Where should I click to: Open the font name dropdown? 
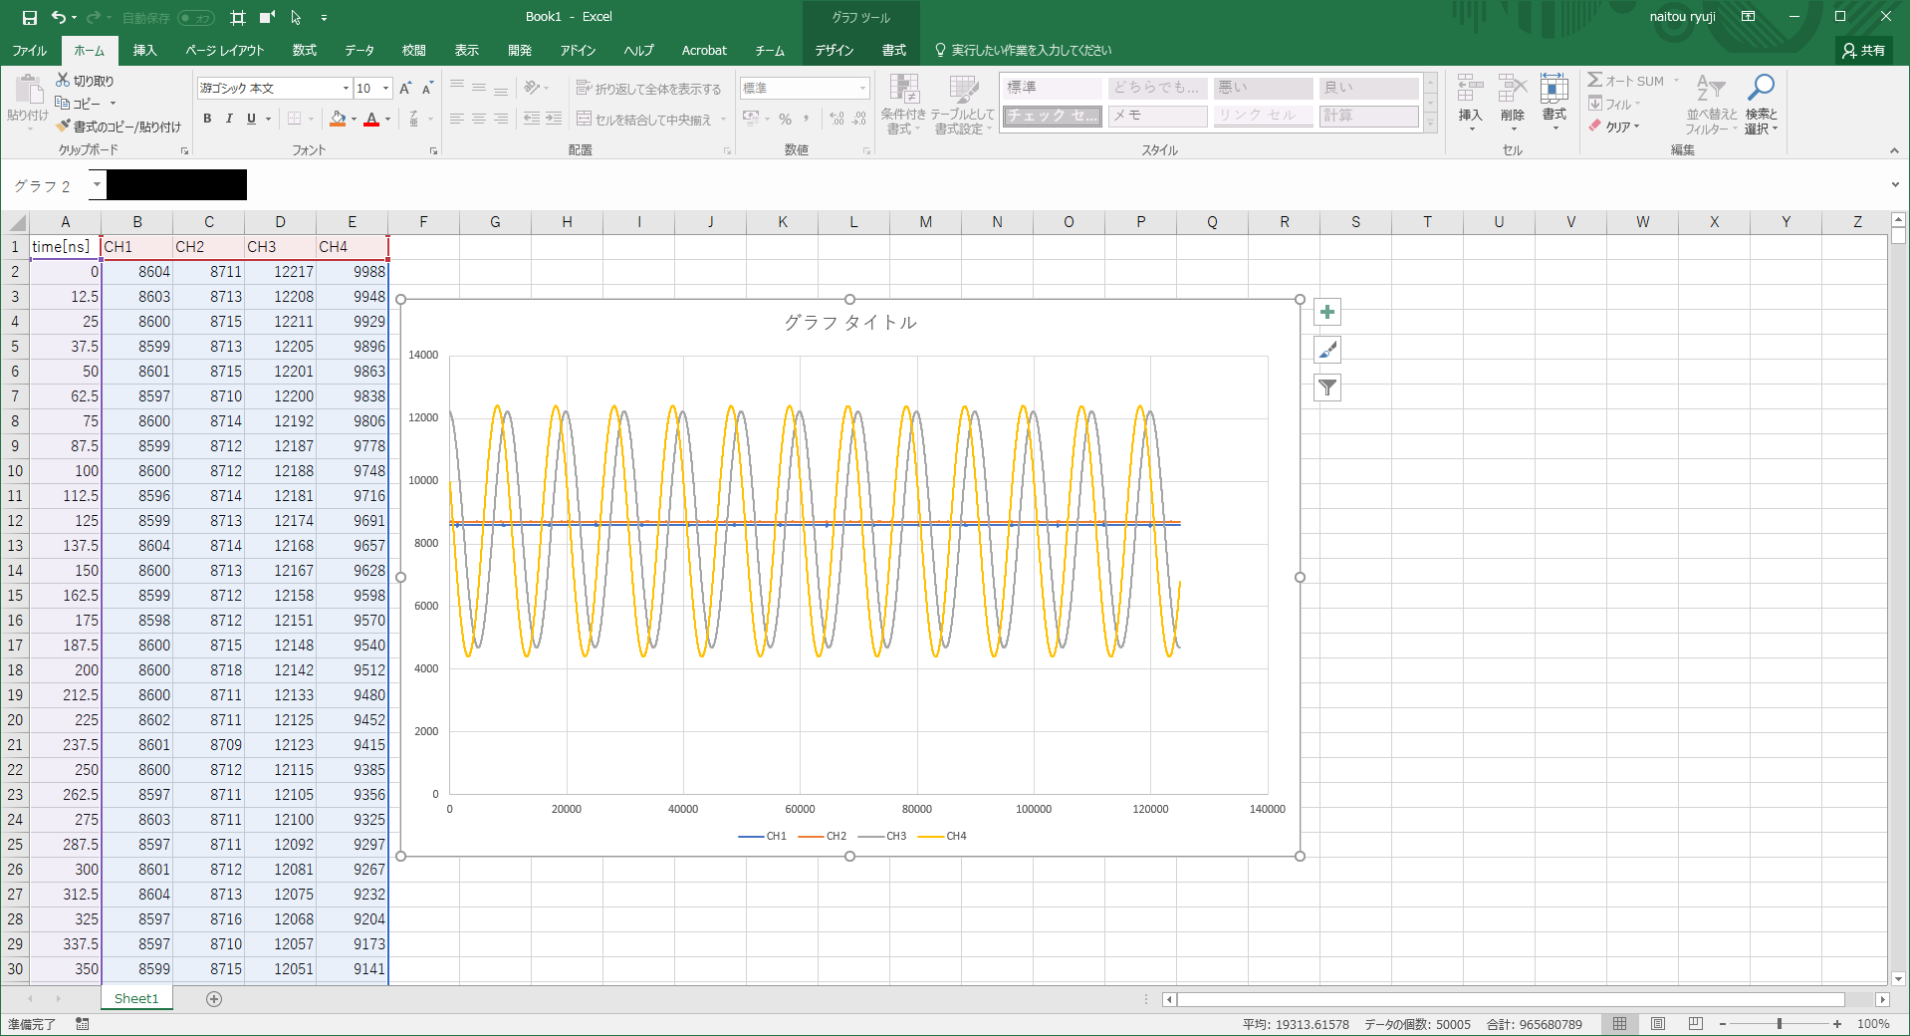tap(346, 89)
